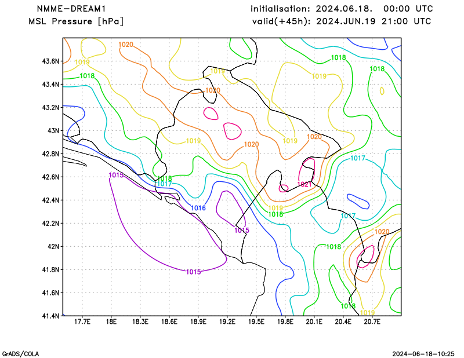This screenshot has height=358, width=464.
Task: Click the 2024-06-18-10:25 timestamp
Action: click(423, 354)
